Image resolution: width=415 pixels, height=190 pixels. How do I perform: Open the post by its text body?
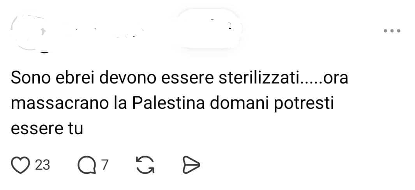[179, 104]
